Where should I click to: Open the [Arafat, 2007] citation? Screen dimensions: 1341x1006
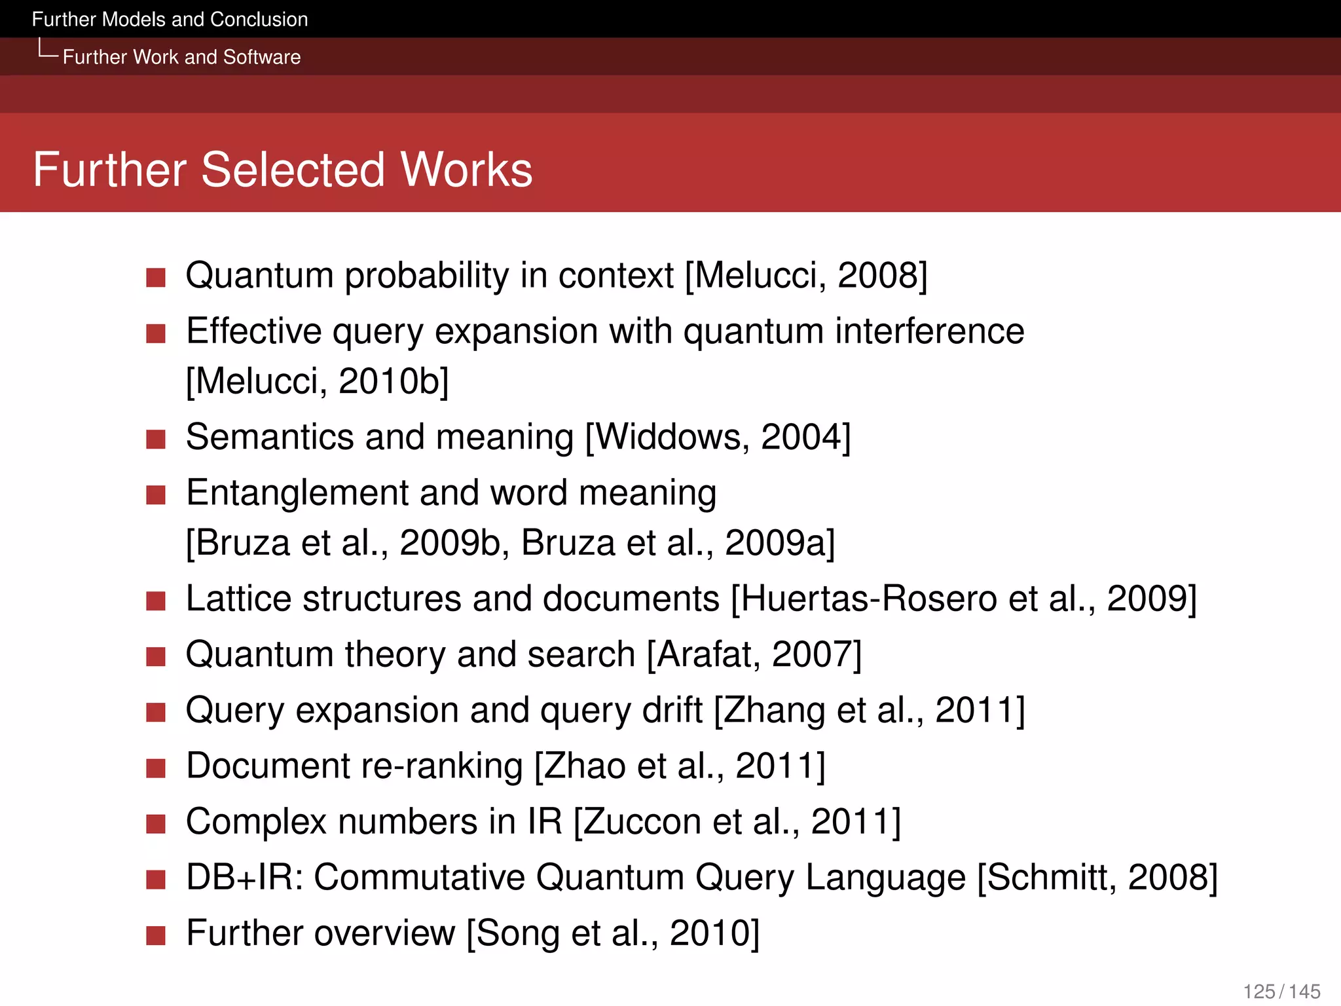pos(754,655)
